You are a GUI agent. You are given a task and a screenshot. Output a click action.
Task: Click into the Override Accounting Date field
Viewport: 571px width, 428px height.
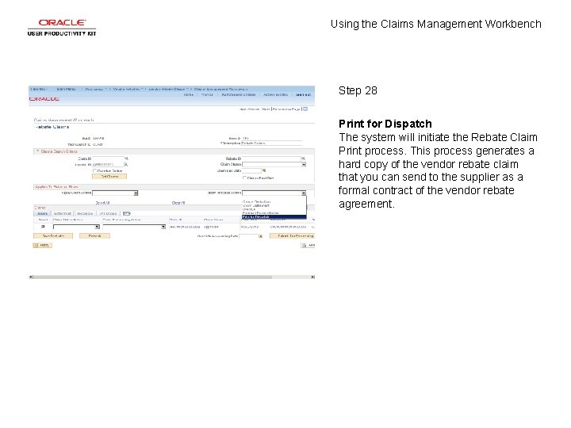pos(248,236)
